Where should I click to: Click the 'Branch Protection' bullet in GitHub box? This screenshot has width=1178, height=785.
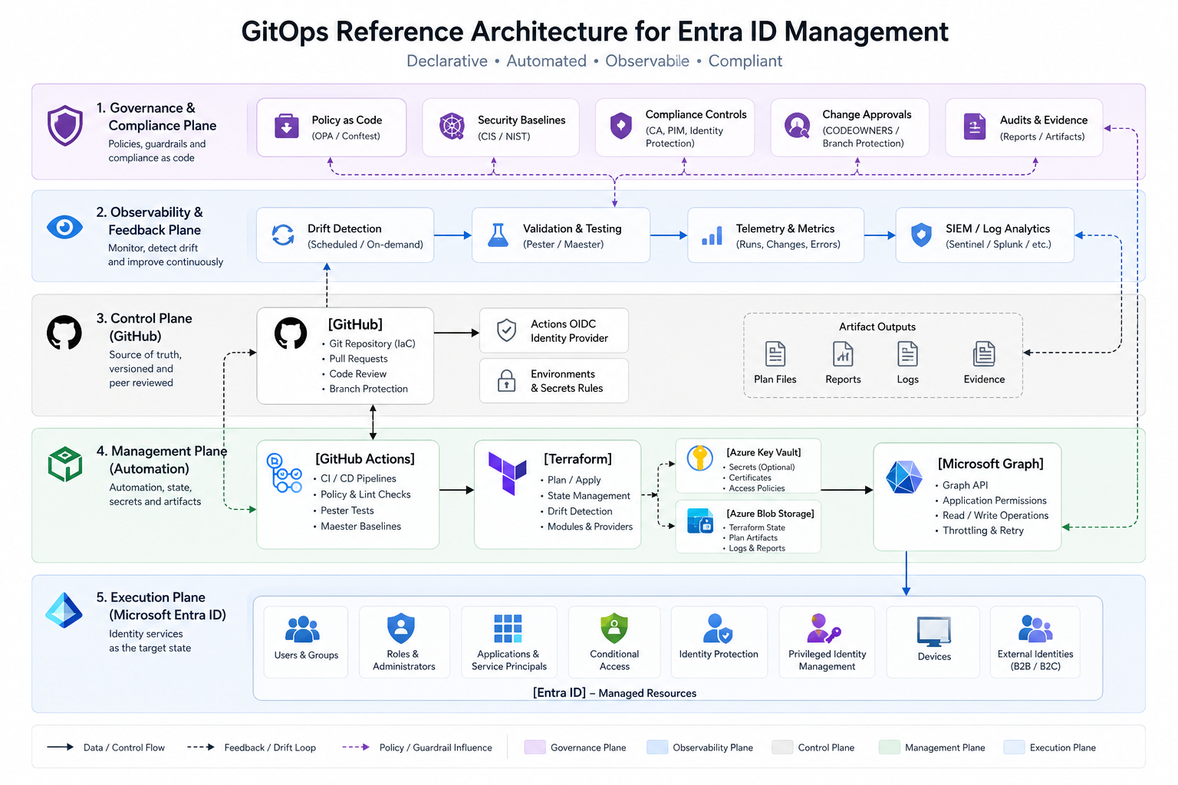tap(368, 389)
